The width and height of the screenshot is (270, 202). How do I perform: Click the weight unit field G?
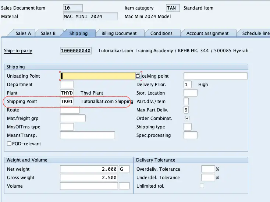click(124, 169)
